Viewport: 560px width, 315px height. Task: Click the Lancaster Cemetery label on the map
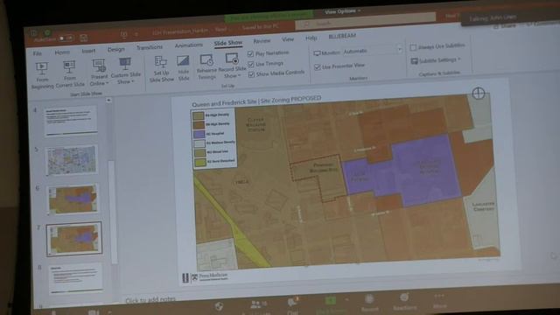pyautogui.click(x=483, y=206)
